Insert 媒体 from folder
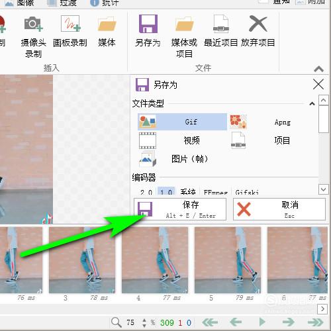The height and width of the screenshot is (331, 331). pos(107,31)
